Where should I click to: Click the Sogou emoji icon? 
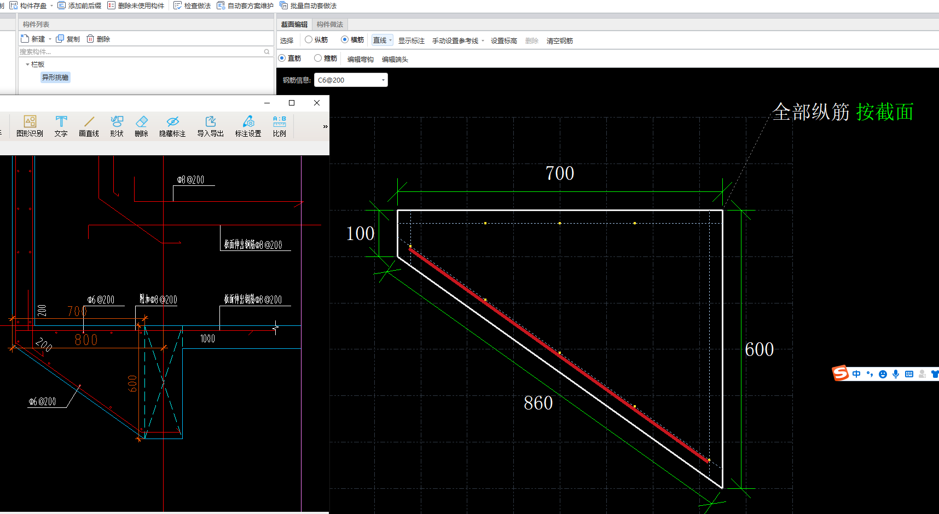tap(883, 374)
